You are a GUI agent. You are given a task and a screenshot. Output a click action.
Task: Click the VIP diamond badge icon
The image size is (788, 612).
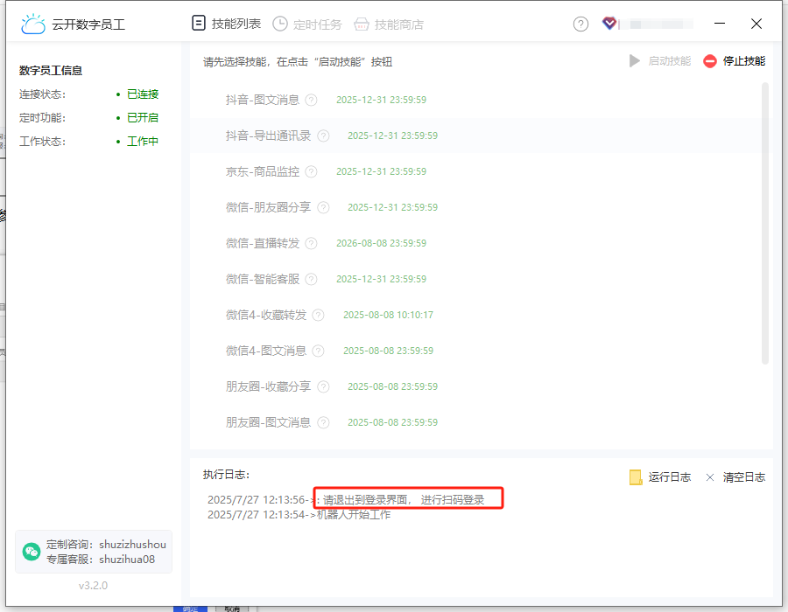[609, 24]
